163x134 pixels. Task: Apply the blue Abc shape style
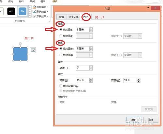coord(22,11)
